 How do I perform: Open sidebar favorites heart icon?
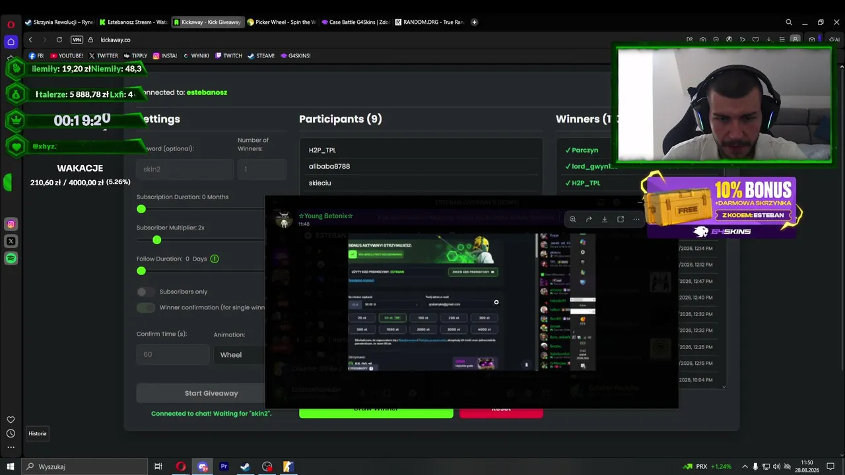click(x=11, y=420)
